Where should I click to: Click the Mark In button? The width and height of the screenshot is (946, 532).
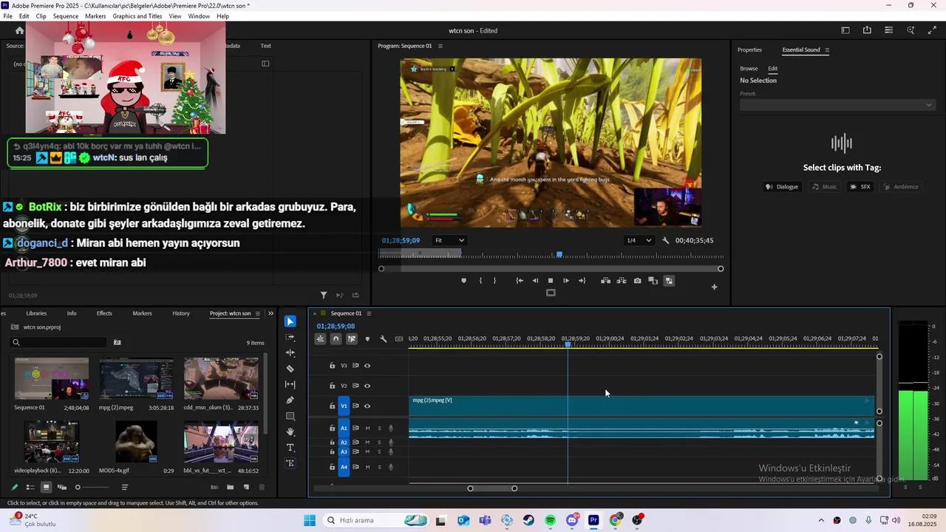(480, 281)
